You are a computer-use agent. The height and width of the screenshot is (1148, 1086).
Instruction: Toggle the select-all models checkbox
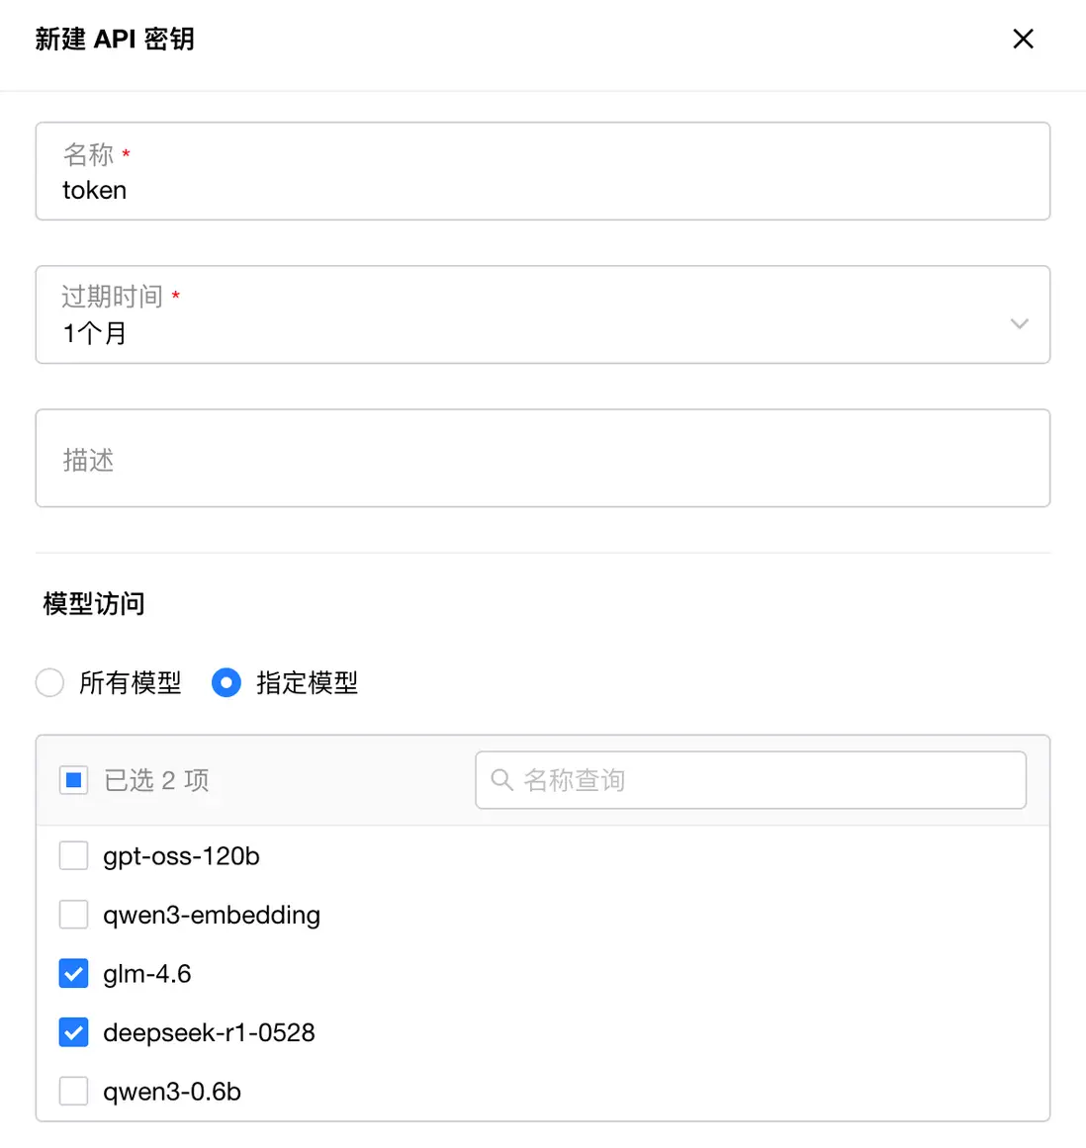[74, 780]
